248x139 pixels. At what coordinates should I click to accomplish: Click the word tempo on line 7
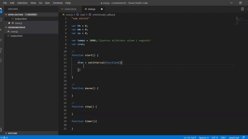coord(81,41)
